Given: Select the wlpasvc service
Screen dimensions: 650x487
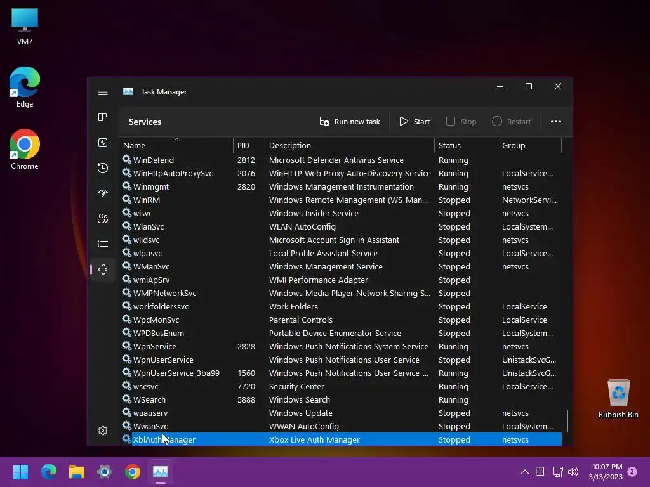Looking at the screenshot, I should click(x=341, y=254).
